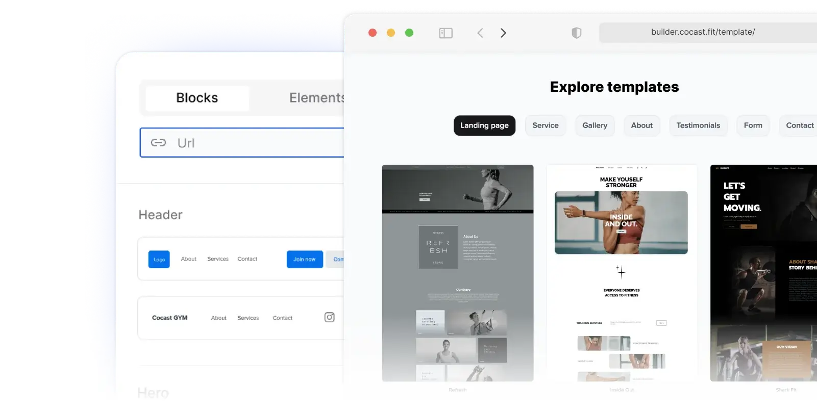Click the Join now button
This screenshot has width=817, height=408.
305,259
